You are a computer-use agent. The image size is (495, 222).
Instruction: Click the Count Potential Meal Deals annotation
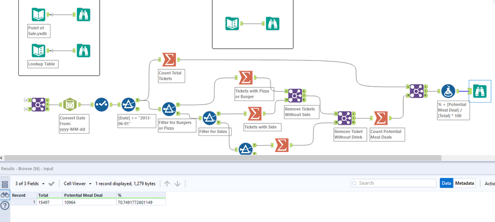pos(387,134)
